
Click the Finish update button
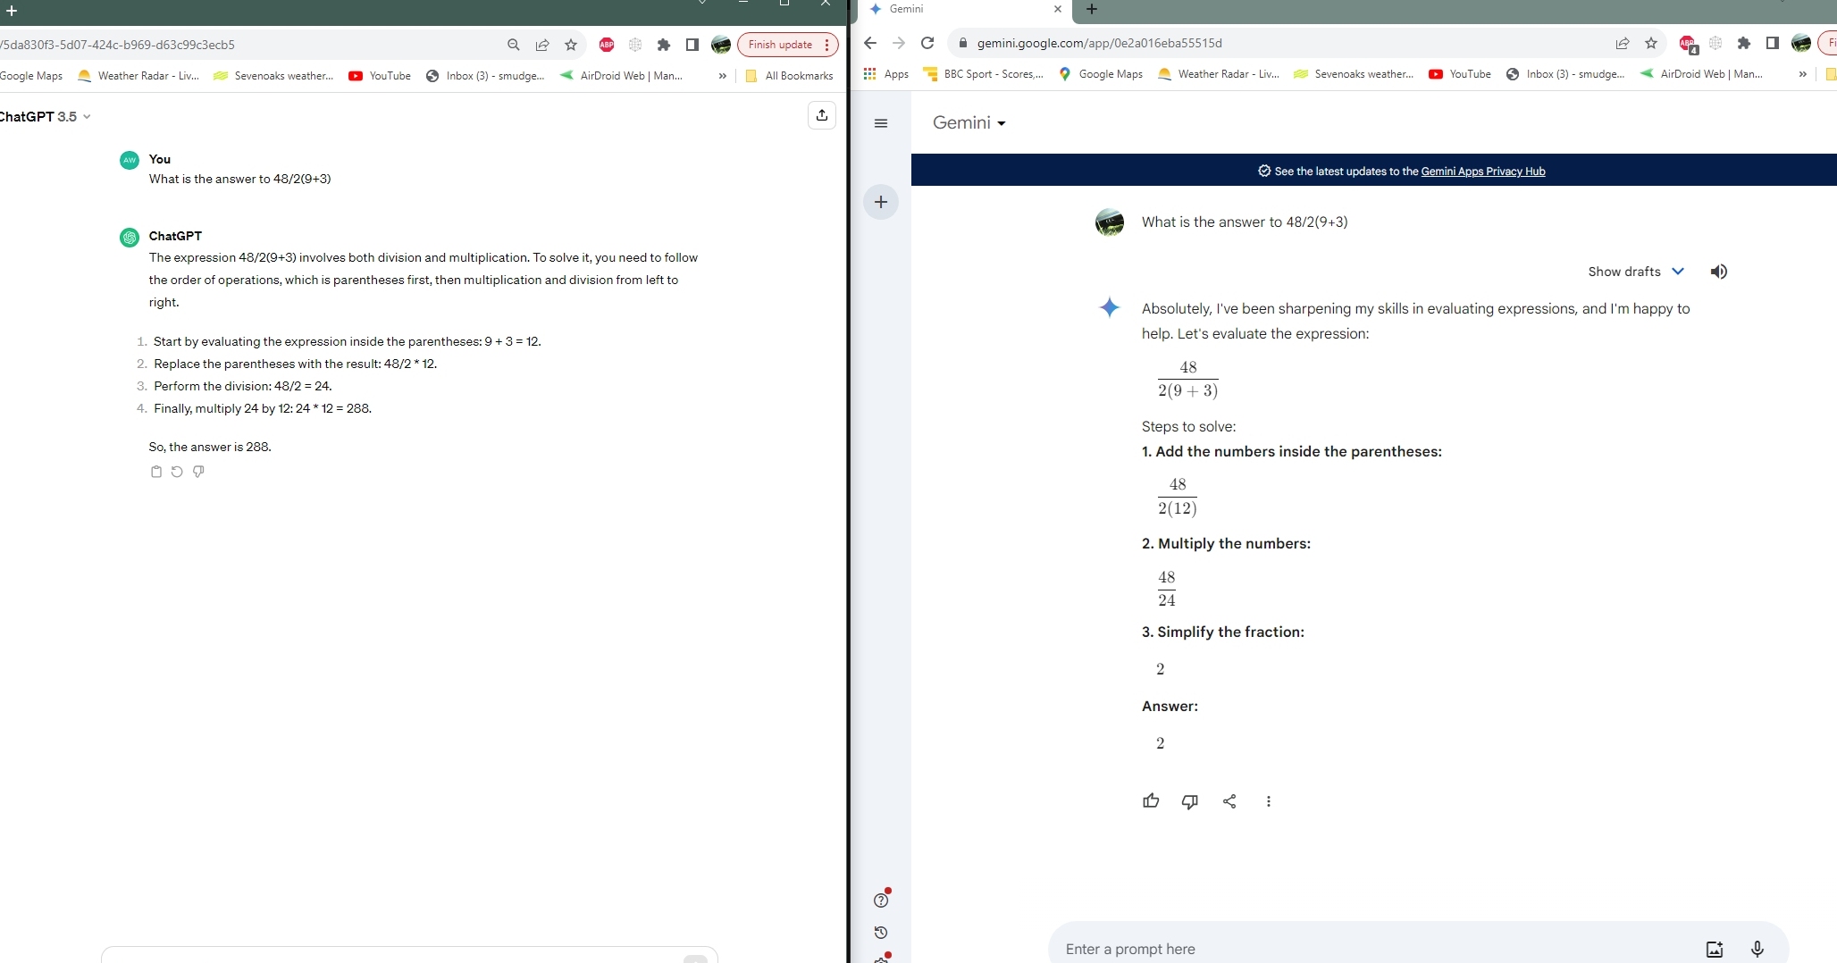[x=780, y=45]
